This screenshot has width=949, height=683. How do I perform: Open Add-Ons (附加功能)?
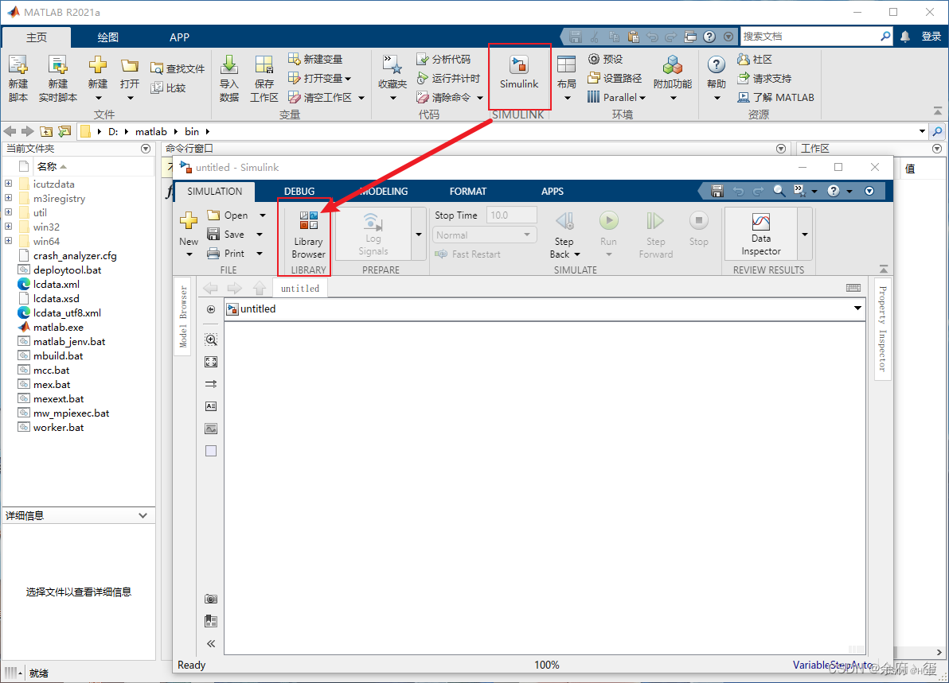(x=673, y=79)
